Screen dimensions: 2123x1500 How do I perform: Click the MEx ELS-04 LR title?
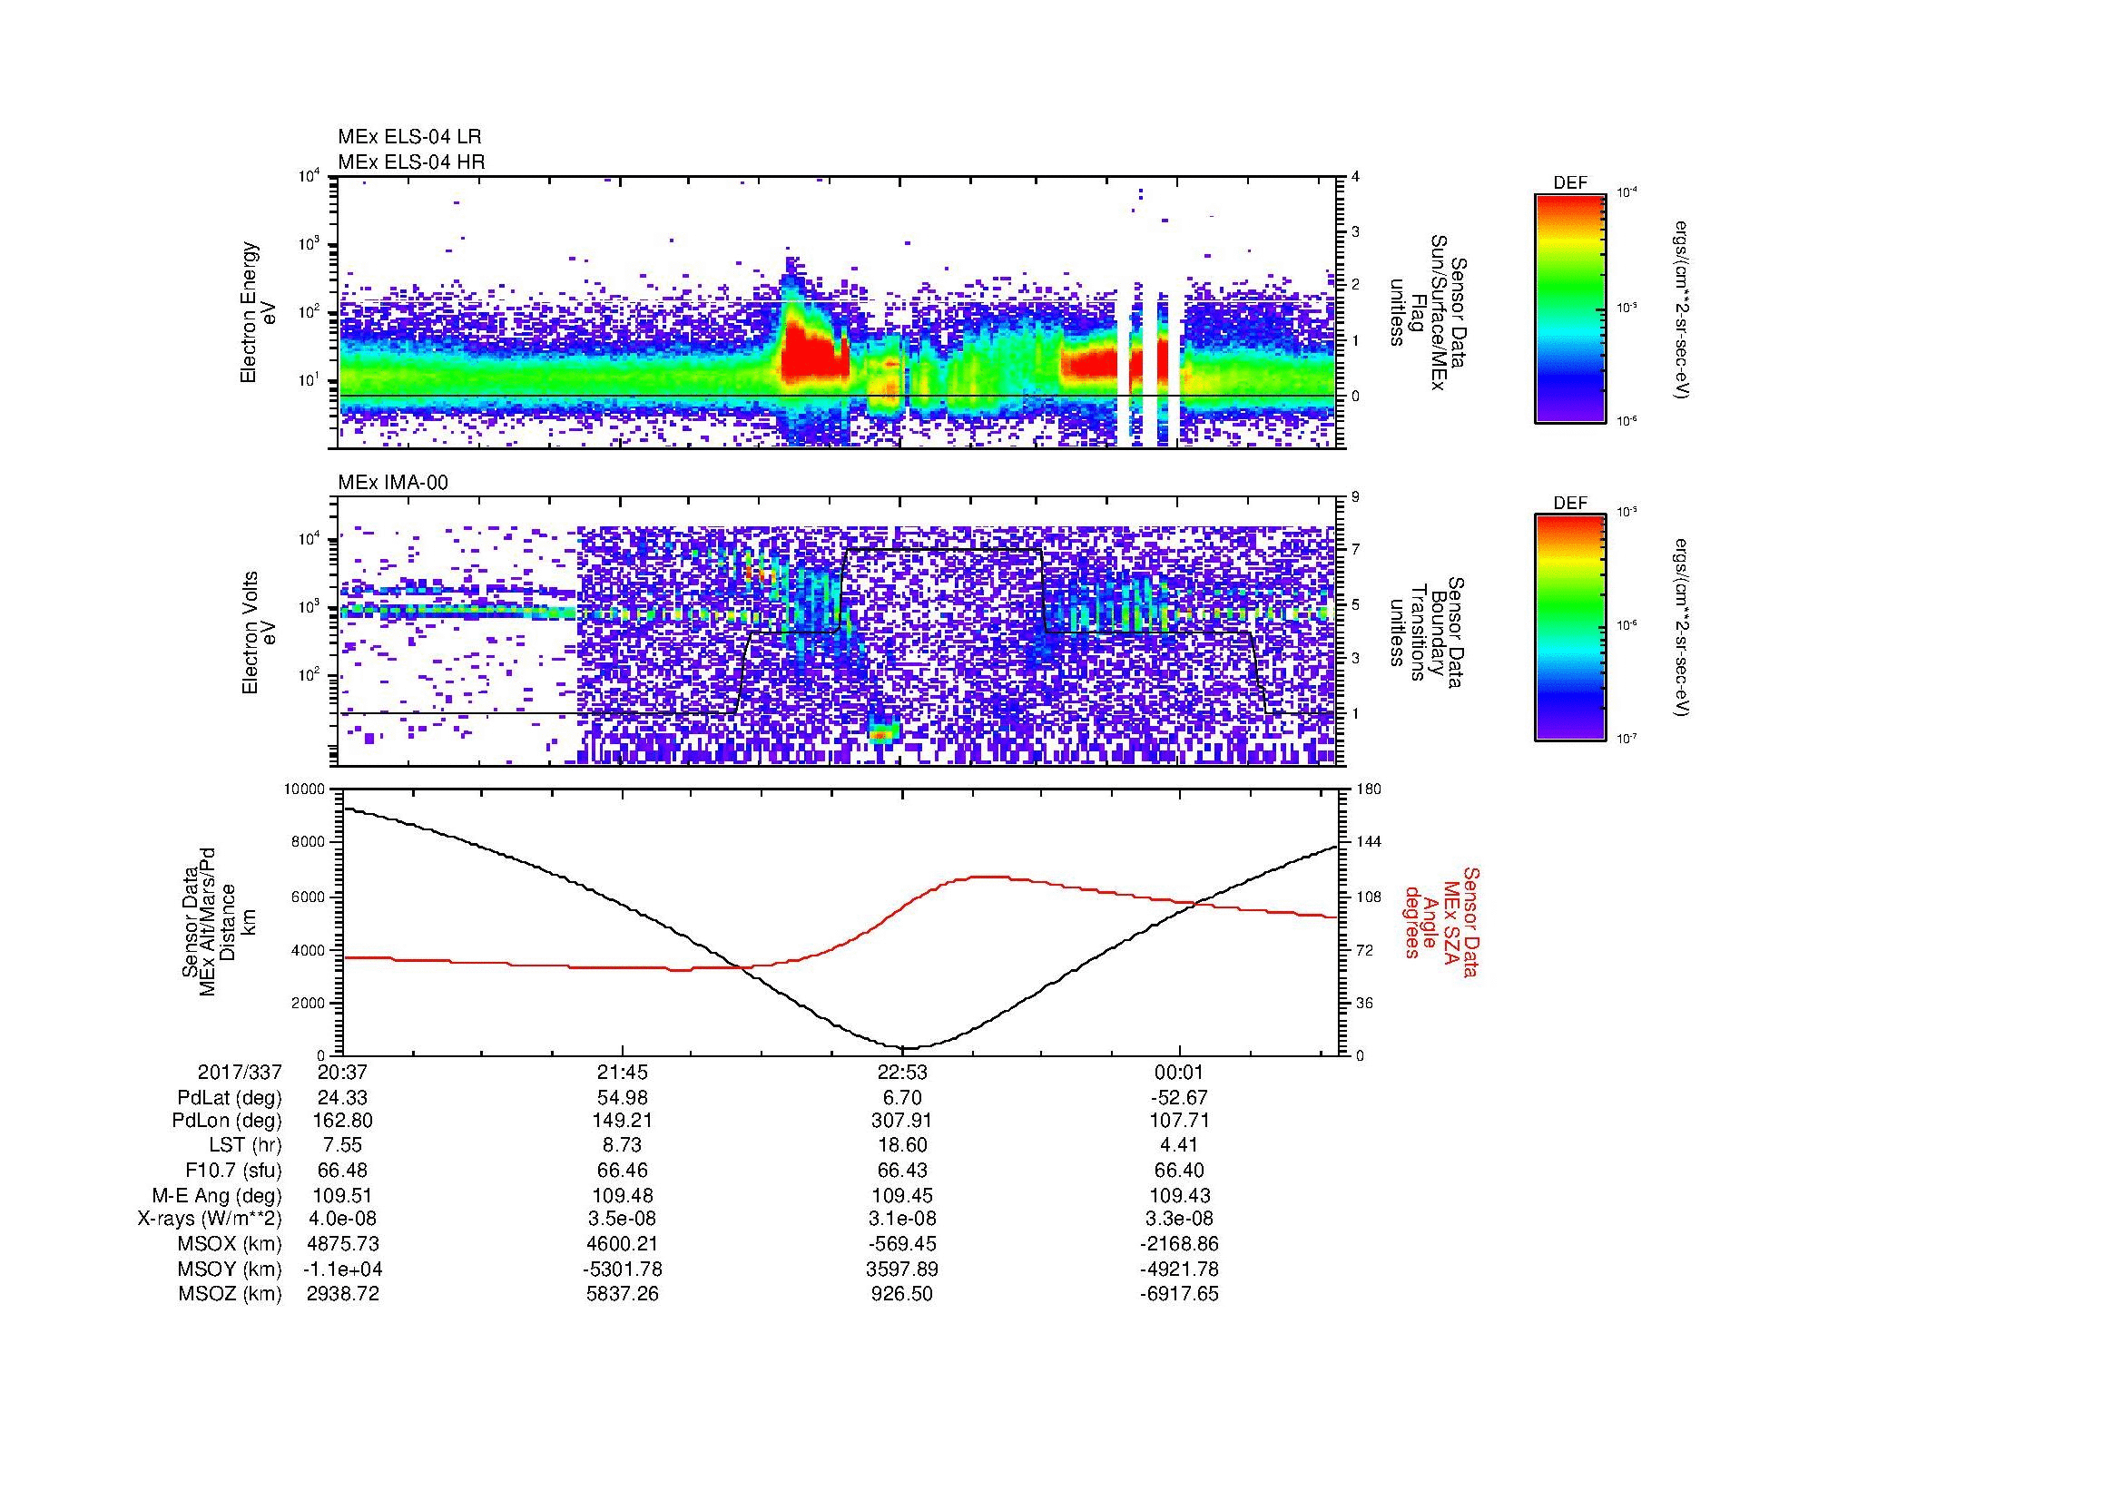click(409, 137)
